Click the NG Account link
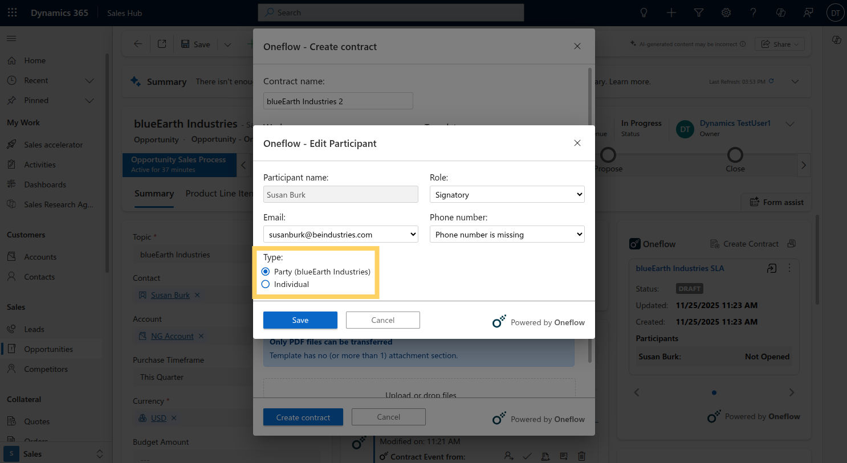 (x=172, y=336)
